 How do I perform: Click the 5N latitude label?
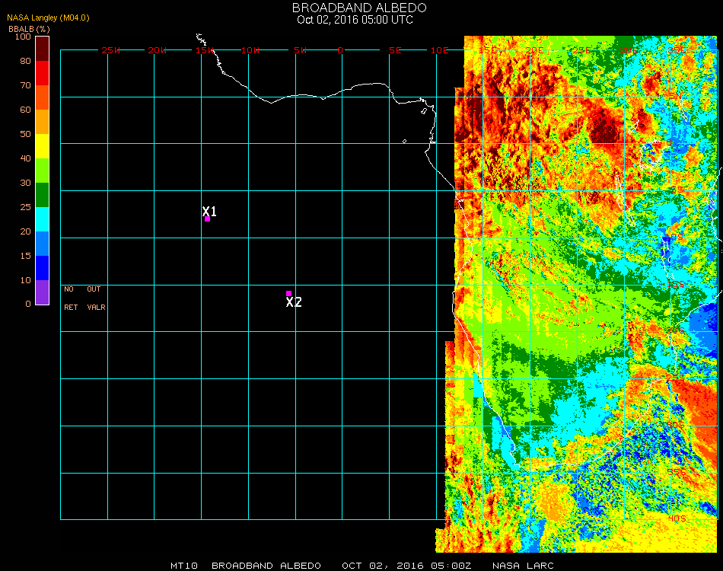click(675, 96)
